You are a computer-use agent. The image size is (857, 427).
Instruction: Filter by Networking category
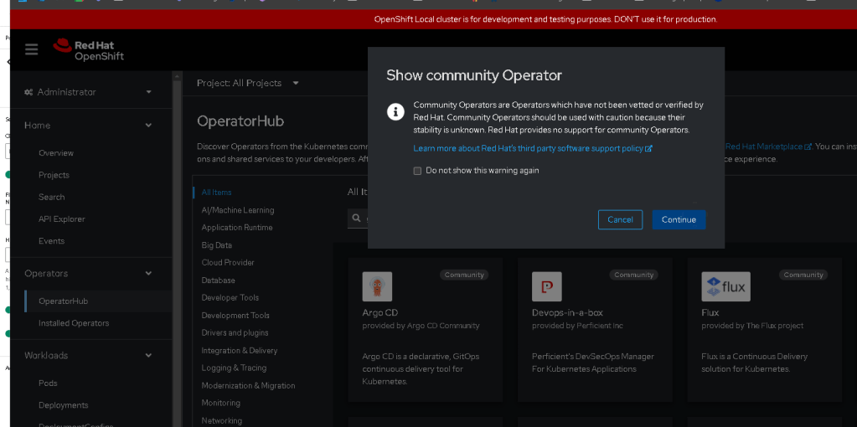[x=221, y=420]
